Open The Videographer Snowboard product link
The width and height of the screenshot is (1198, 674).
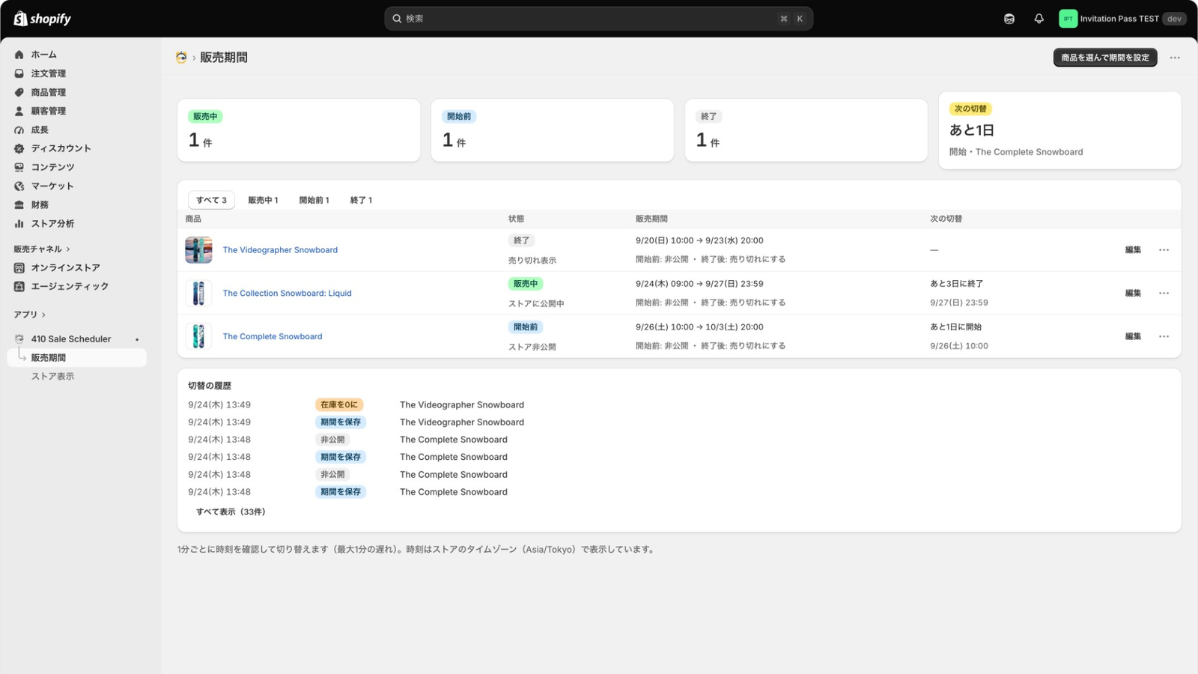click(x=280, y=250)
